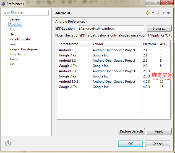Click the forward navigation arrow icon
The image size is (175, 153).
tap(158, 13)
